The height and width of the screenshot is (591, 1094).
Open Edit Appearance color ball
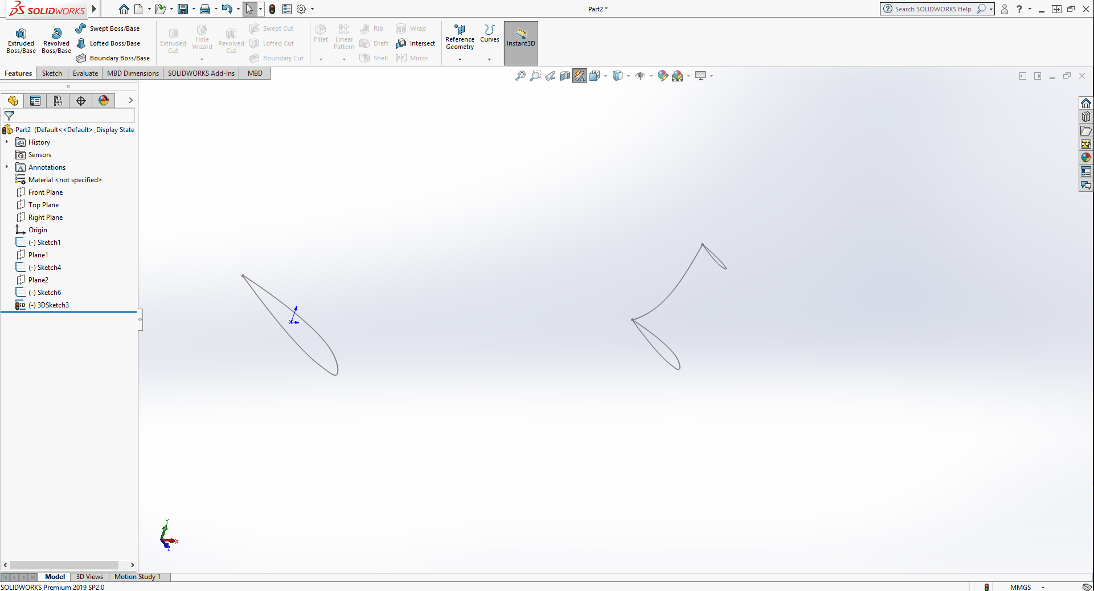point(662,76)
